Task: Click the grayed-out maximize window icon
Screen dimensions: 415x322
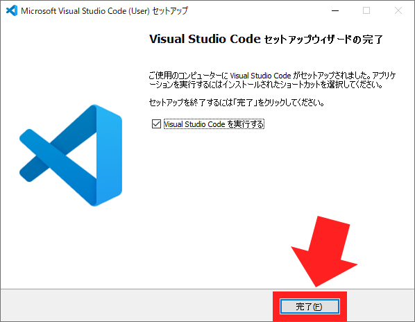Action: pyautogui.click(x=366, y=10)
